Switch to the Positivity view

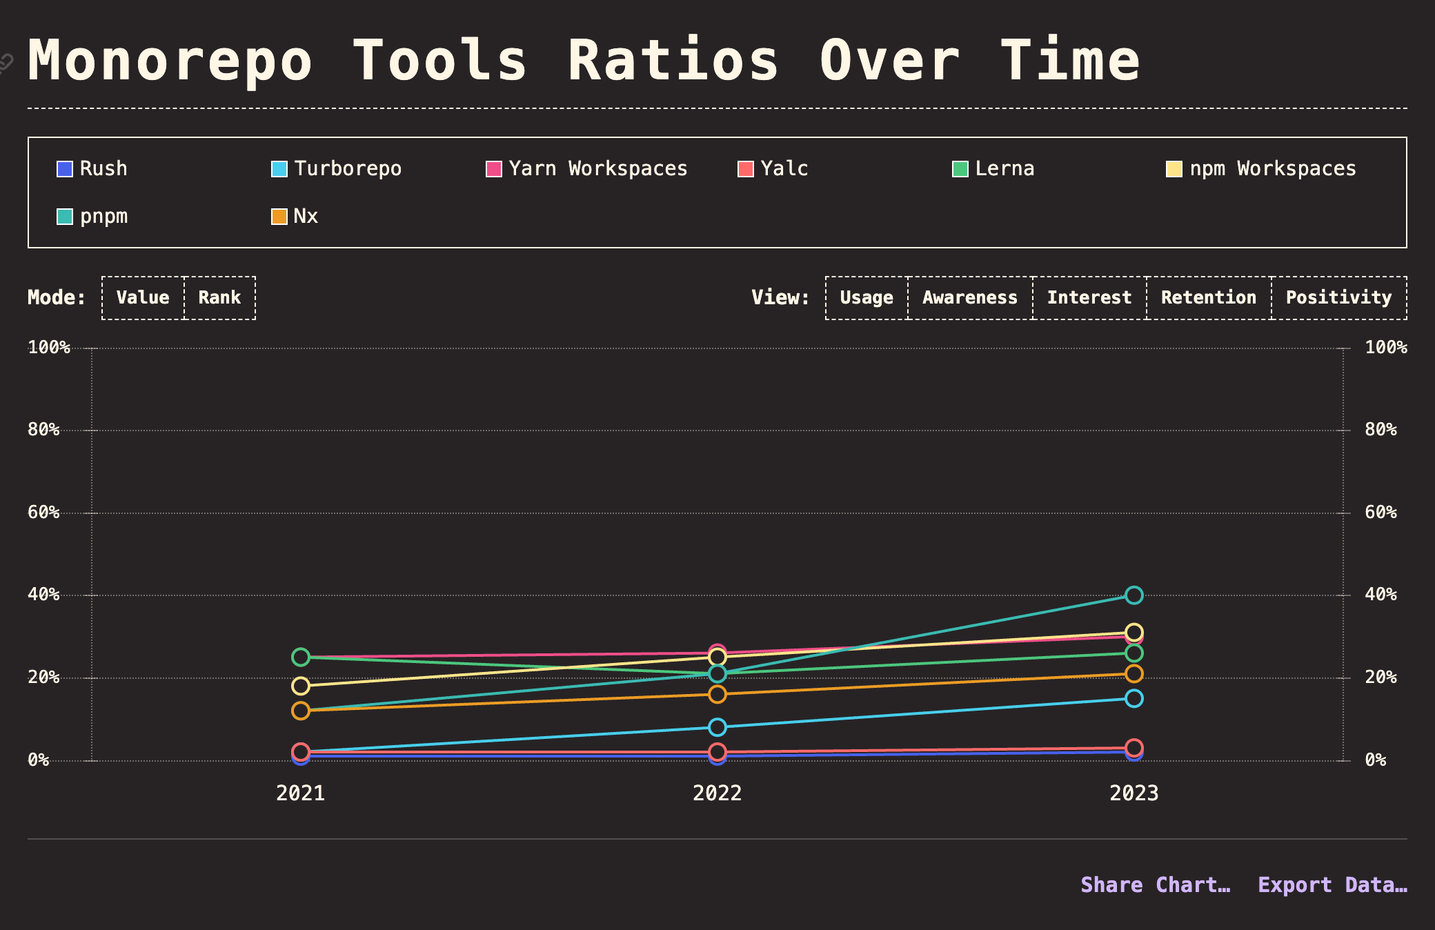tap(1339, 297)
